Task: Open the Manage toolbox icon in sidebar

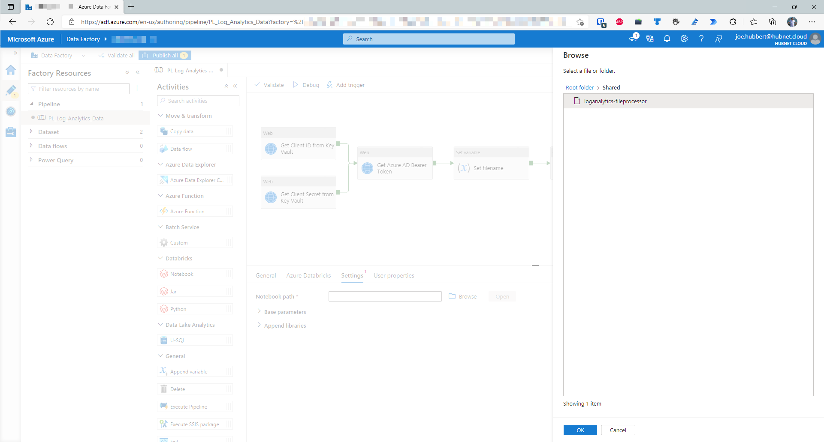Action: [11, 132]
